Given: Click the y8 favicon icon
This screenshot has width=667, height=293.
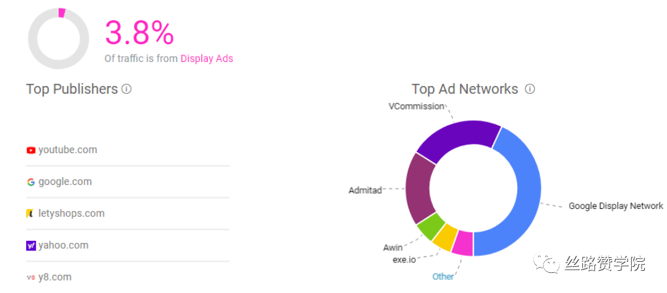Looking at the screenshot, I should pos(31,277).
